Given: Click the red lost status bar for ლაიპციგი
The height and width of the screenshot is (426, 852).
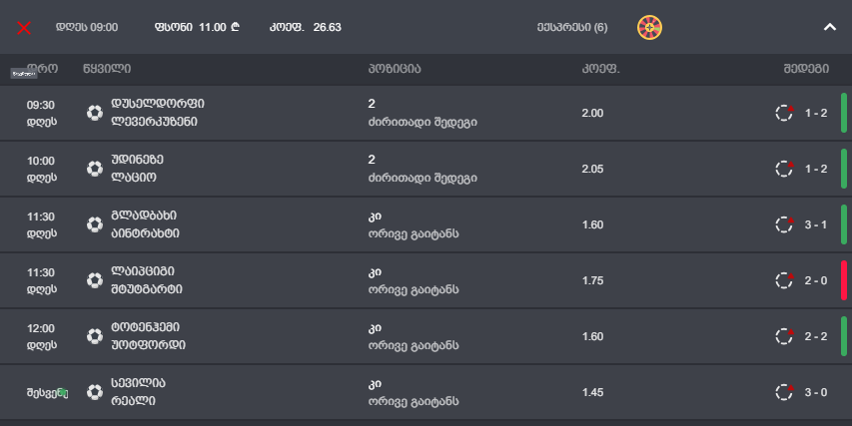Looking at the screenshot, I should (x=844, y=280).
